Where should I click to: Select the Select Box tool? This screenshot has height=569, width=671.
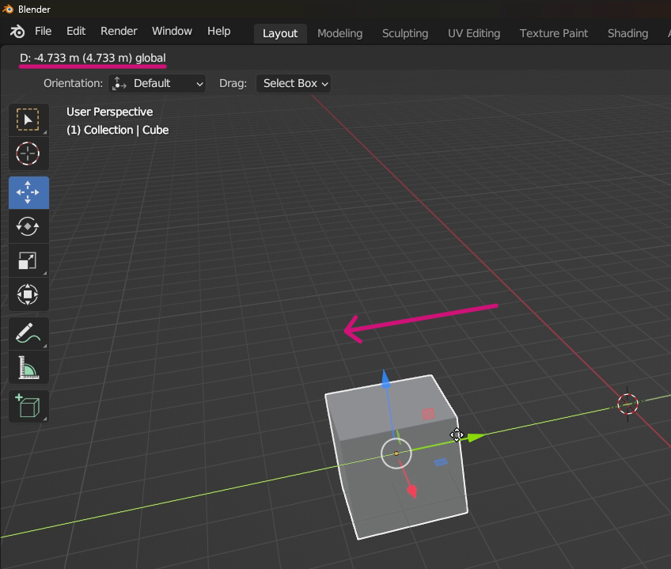[x=28, y=119]
